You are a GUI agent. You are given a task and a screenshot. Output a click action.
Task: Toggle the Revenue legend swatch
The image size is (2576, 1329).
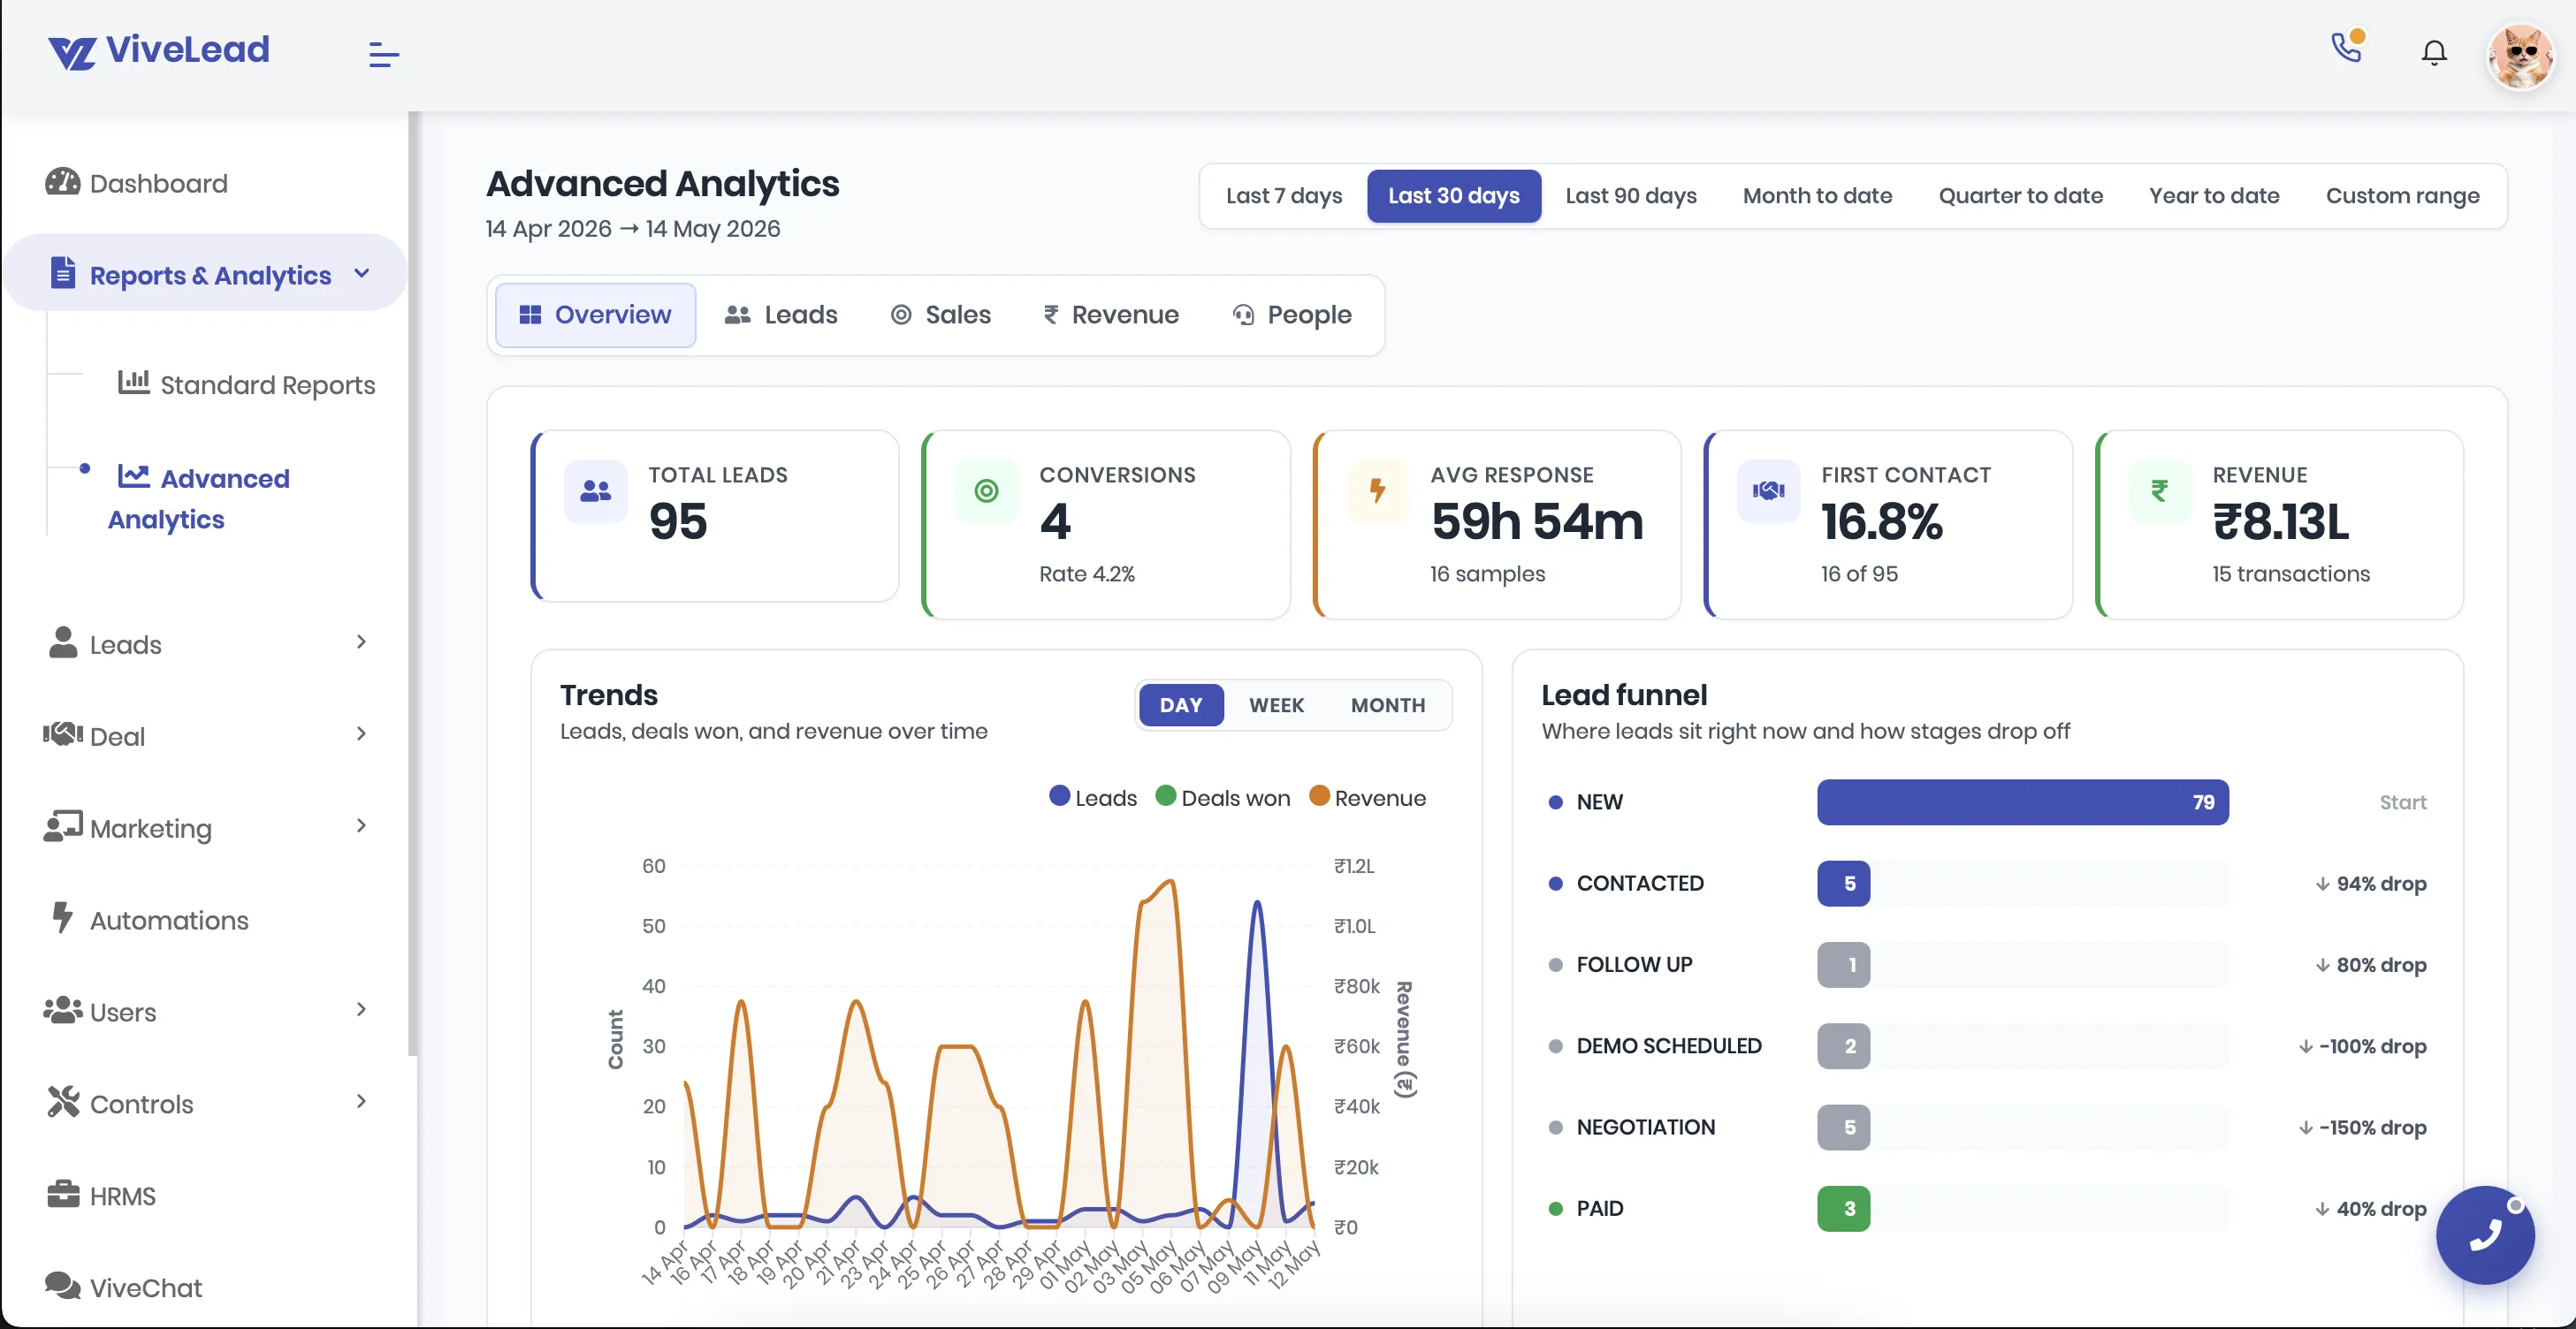[1319, 795]
